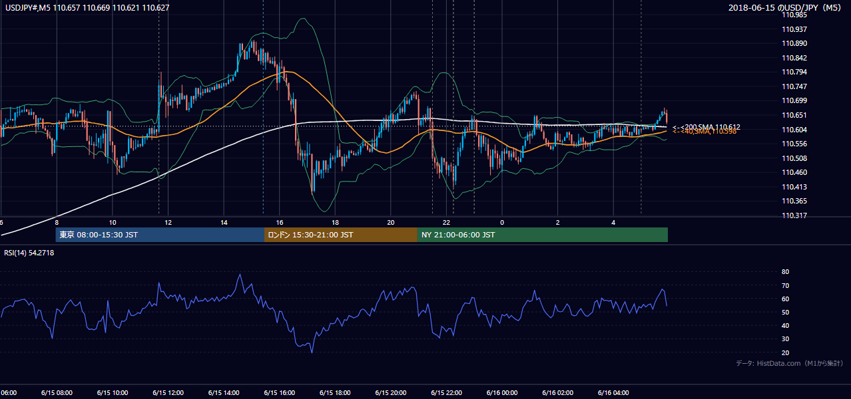Click price axis label 110.365
Screen dimensions: 851x399
[x=794, y=201]
